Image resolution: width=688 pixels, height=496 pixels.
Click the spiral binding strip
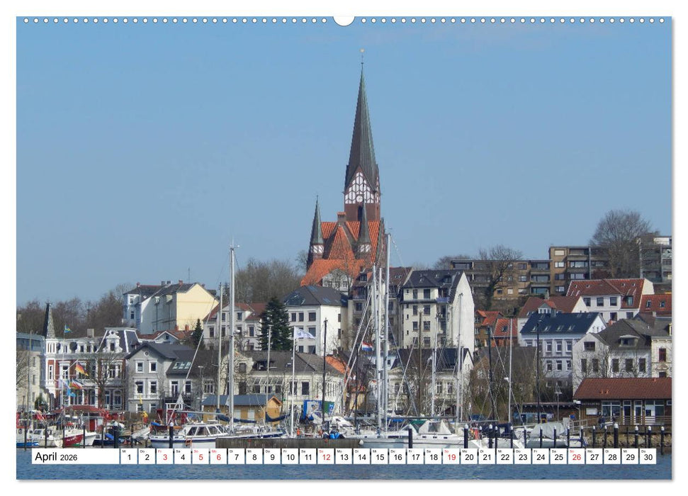177,21
